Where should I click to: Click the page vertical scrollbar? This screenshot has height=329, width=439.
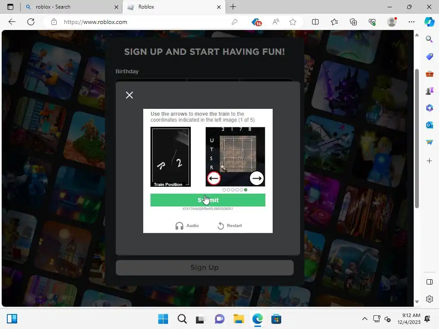coord(417,138)
